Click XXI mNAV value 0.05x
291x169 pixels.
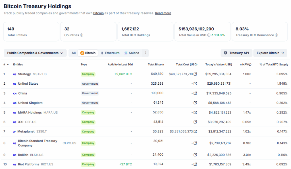(246, 122)
